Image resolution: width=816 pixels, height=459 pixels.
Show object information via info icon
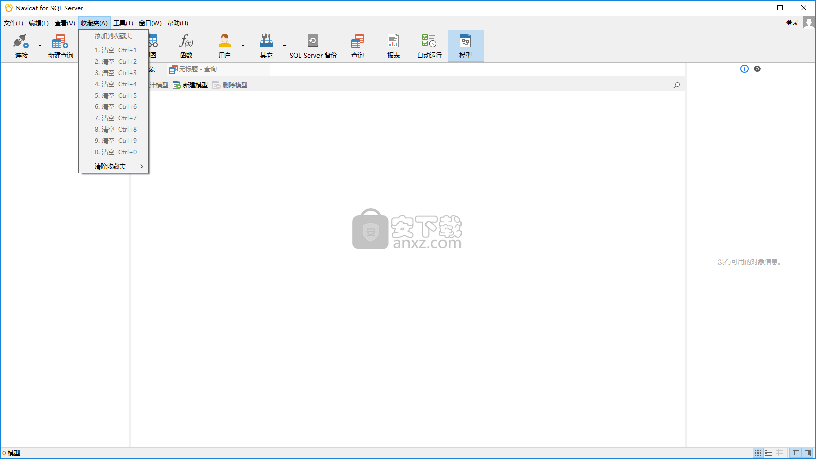744,69
